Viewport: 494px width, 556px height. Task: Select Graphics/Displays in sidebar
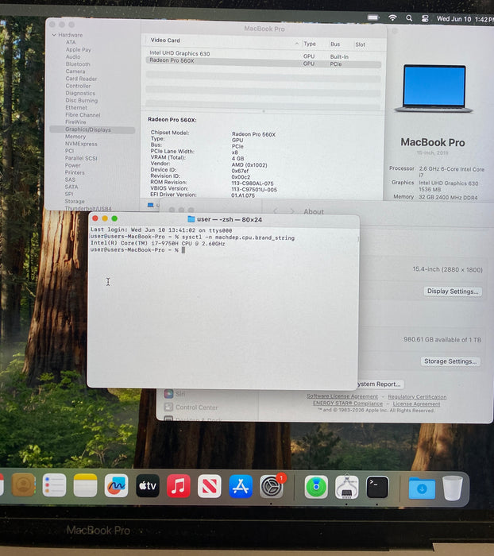click(92, 129)
